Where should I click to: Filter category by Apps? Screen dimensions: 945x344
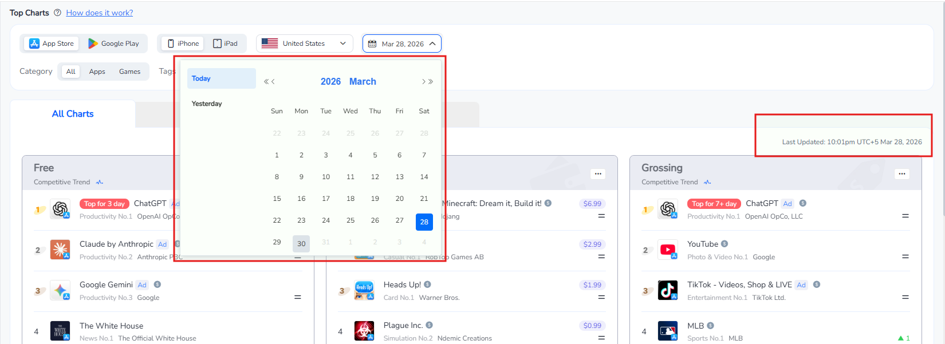pos(97,72)
